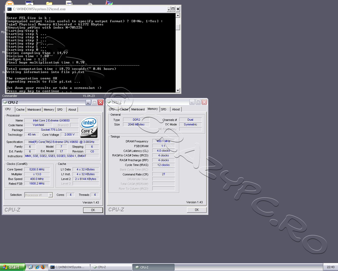Image resolution: width=338 pixels, height=271 pixels.
Task: Click the Level 2 value '2 x 6144 KBytes'
Action: click(x=86, y=179)
